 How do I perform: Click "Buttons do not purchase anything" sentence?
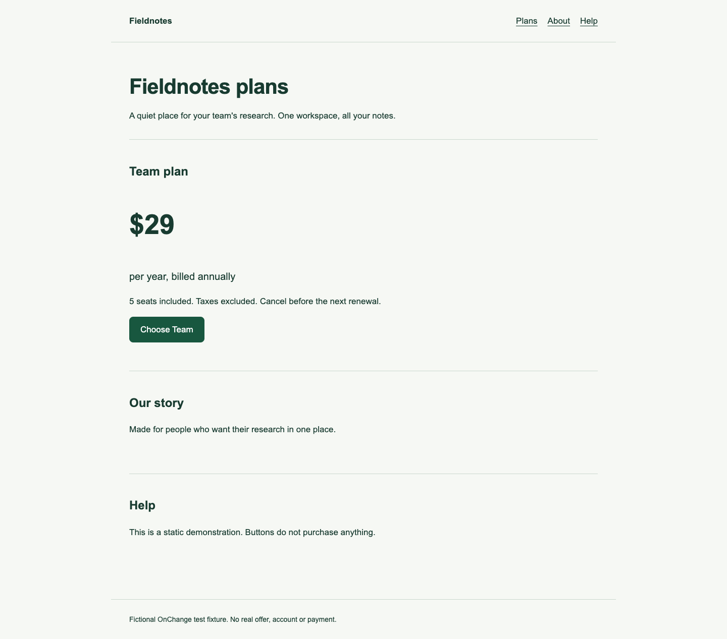pos(310,532)
